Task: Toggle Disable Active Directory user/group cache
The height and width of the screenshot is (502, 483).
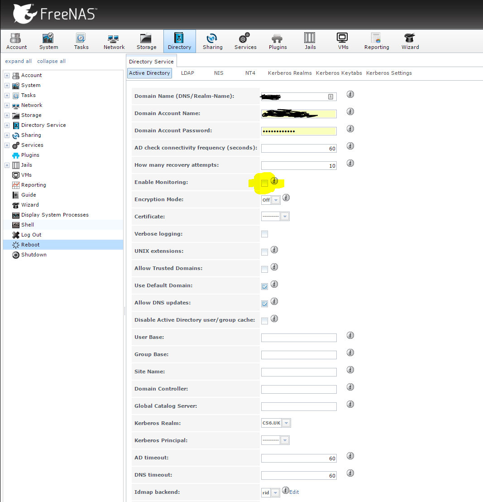Action: tap(264, 321)
